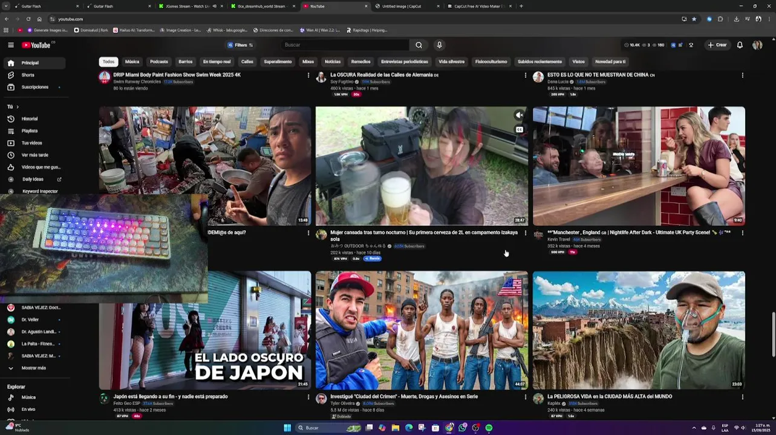Open Tyler Oliveira channel name link
Screen dimensions: 776x435
343,404
